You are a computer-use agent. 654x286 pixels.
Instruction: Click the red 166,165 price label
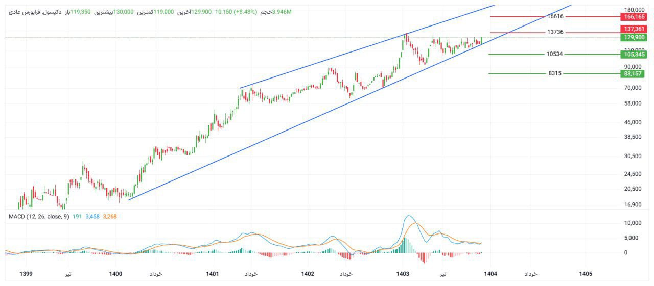coord(633,17)
